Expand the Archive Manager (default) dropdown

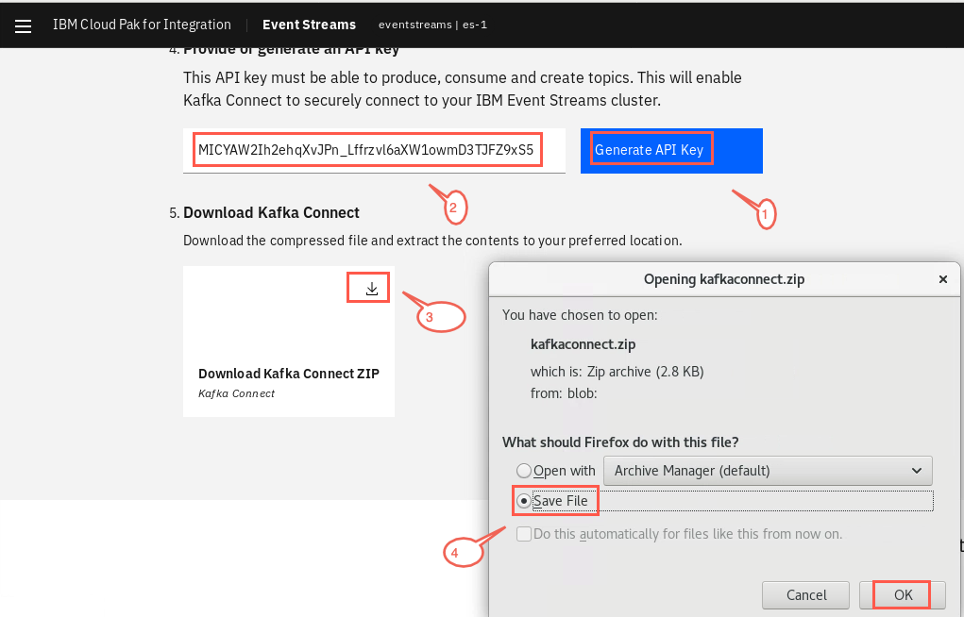[x=768, y=471]
